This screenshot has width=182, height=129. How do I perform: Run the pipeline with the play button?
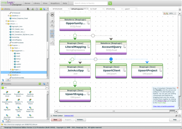pyautogui.click(x=52, y=15)
